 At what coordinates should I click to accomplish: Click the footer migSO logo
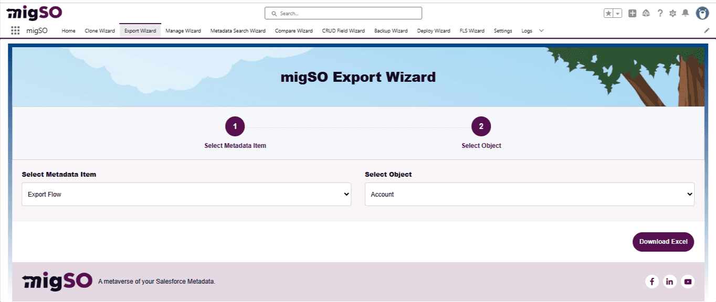click(x=57, y=281)
